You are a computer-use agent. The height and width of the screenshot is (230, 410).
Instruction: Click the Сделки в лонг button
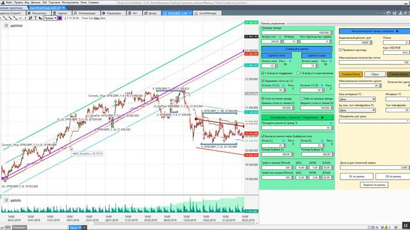(x=277, y=56)
